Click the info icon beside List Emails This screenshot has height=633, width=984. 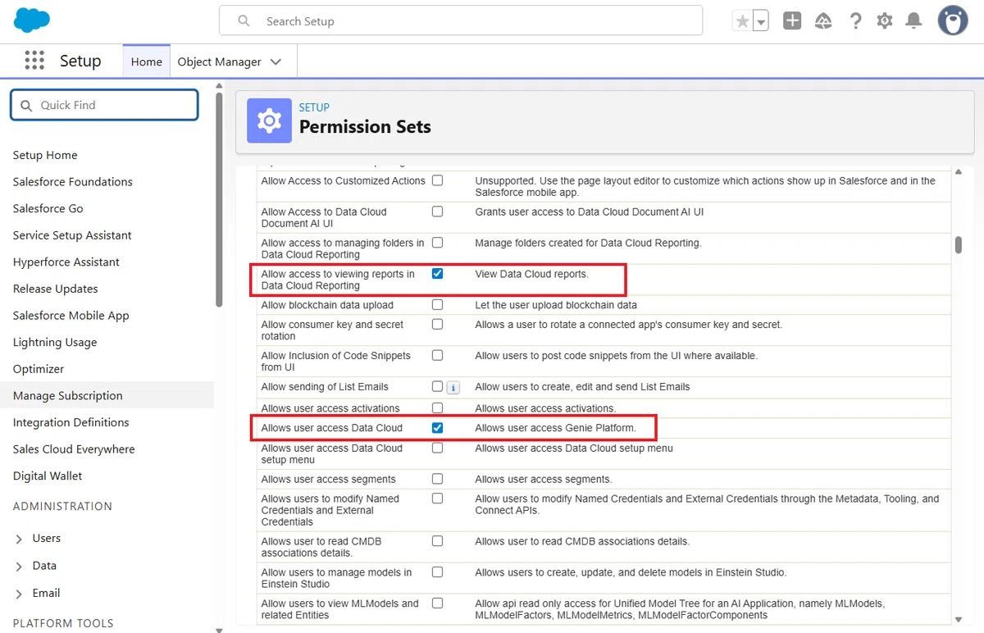coord(453,388)
